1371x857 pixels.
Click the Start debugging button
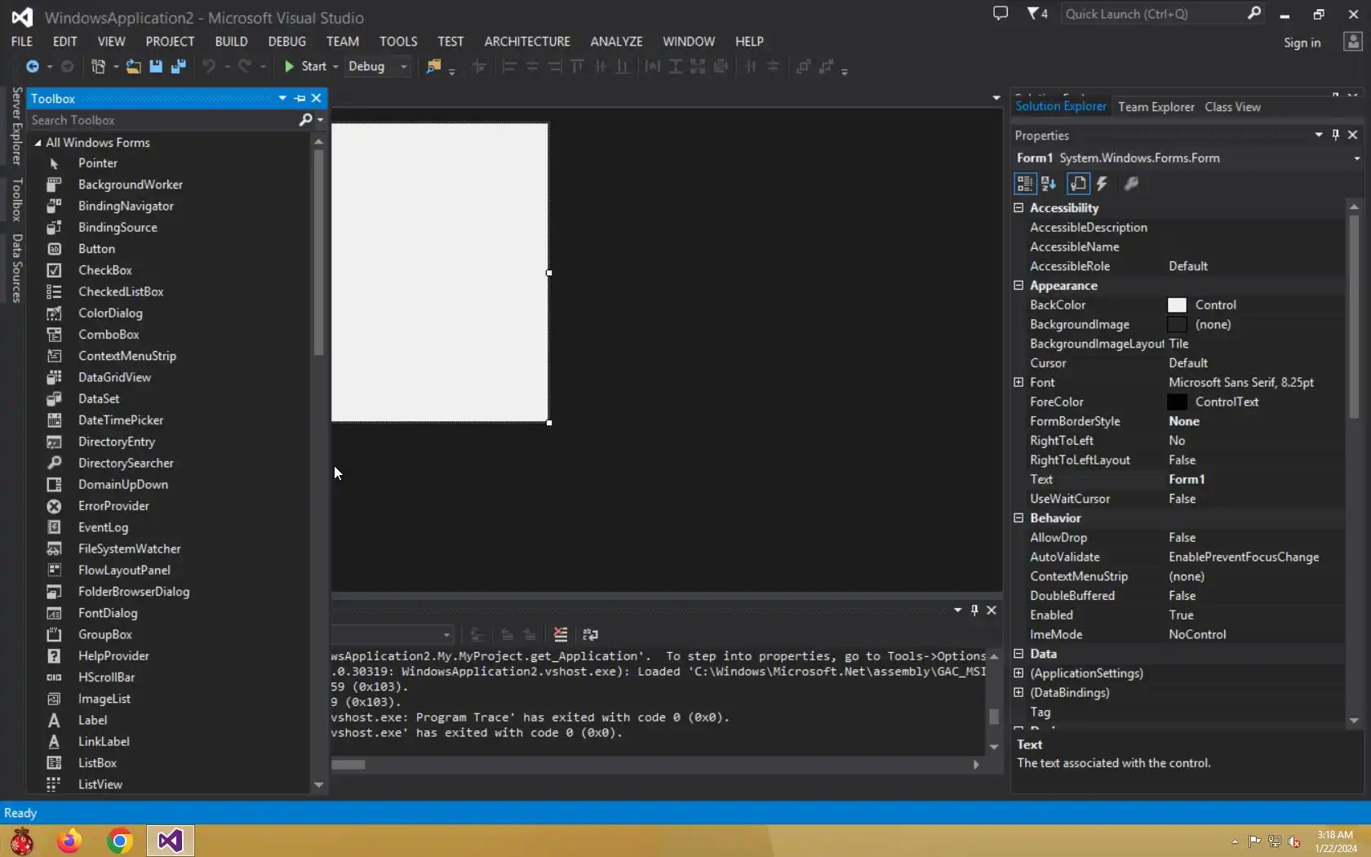tap(306, 67)
